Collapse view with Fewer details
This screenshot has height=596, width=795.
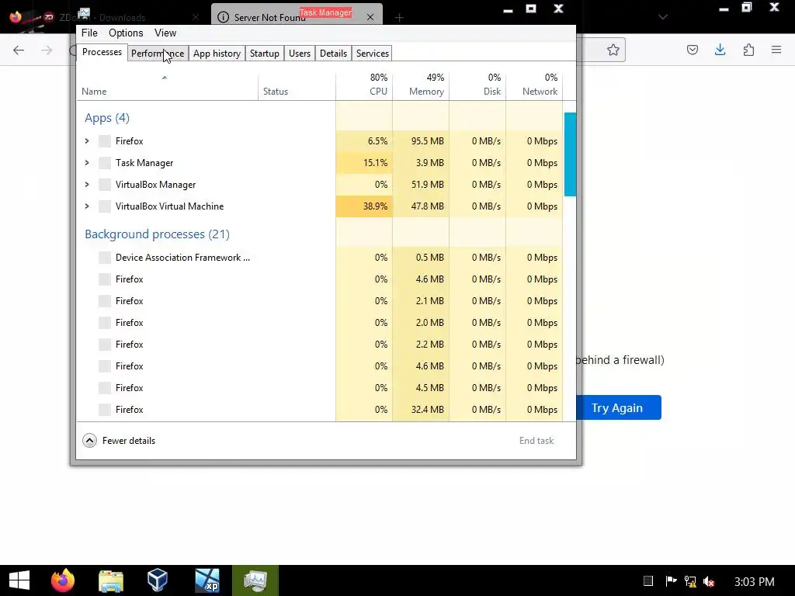click(x=119, y=441)
